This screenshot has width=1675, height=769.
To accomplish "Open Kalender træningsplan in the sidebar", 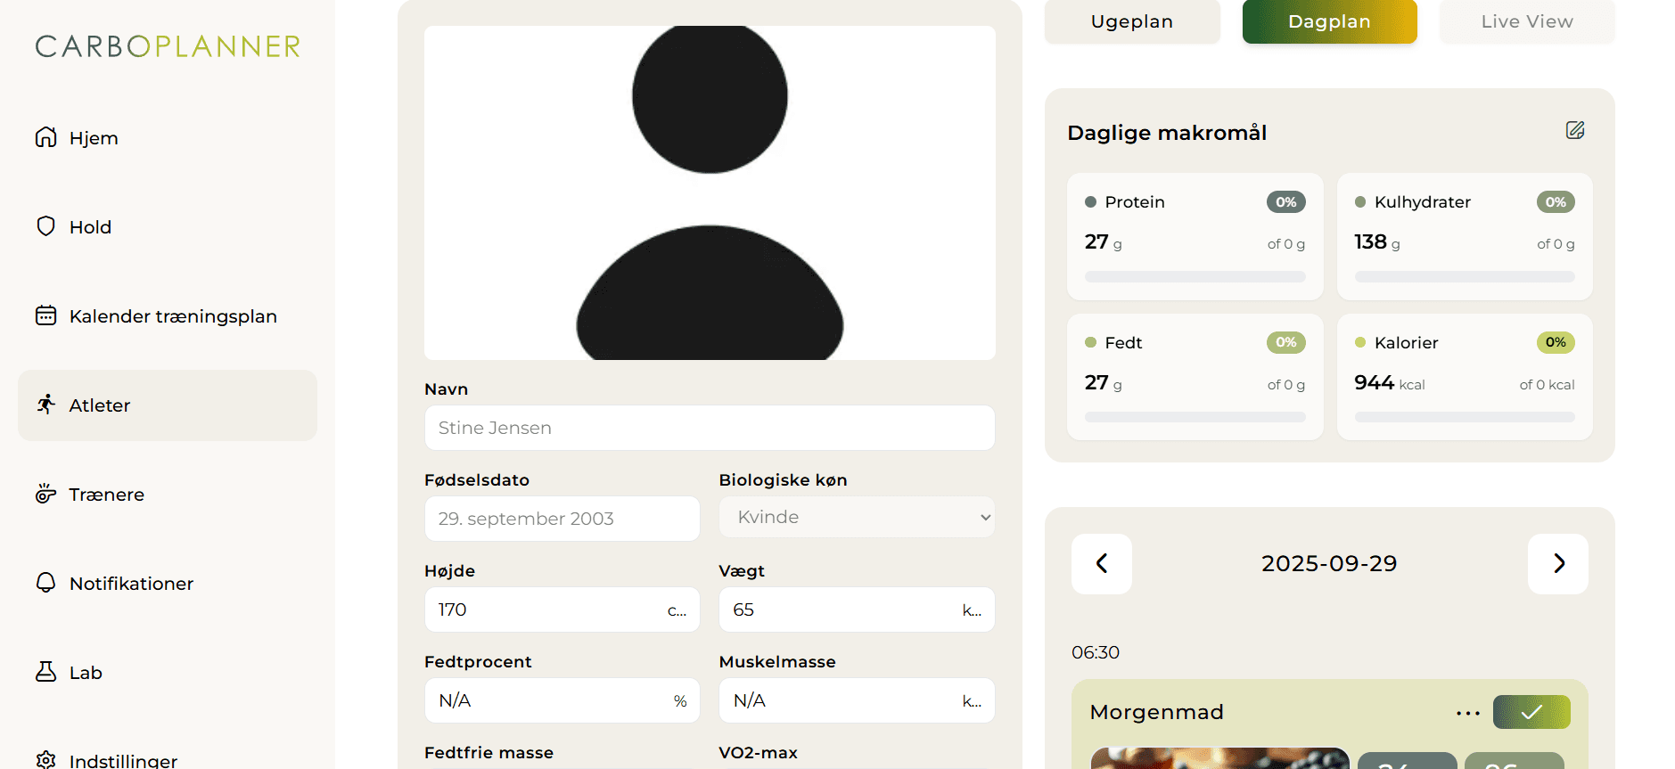I will [168, 315].
